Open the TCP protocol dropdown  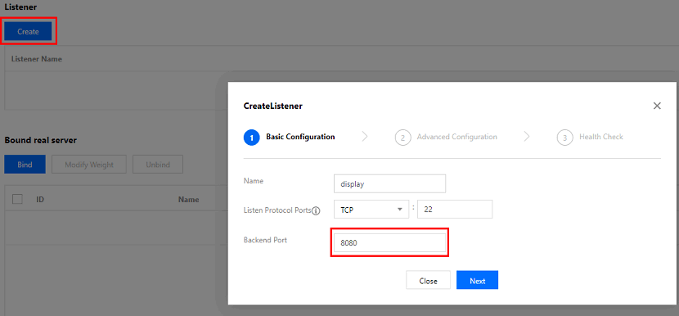371,210
